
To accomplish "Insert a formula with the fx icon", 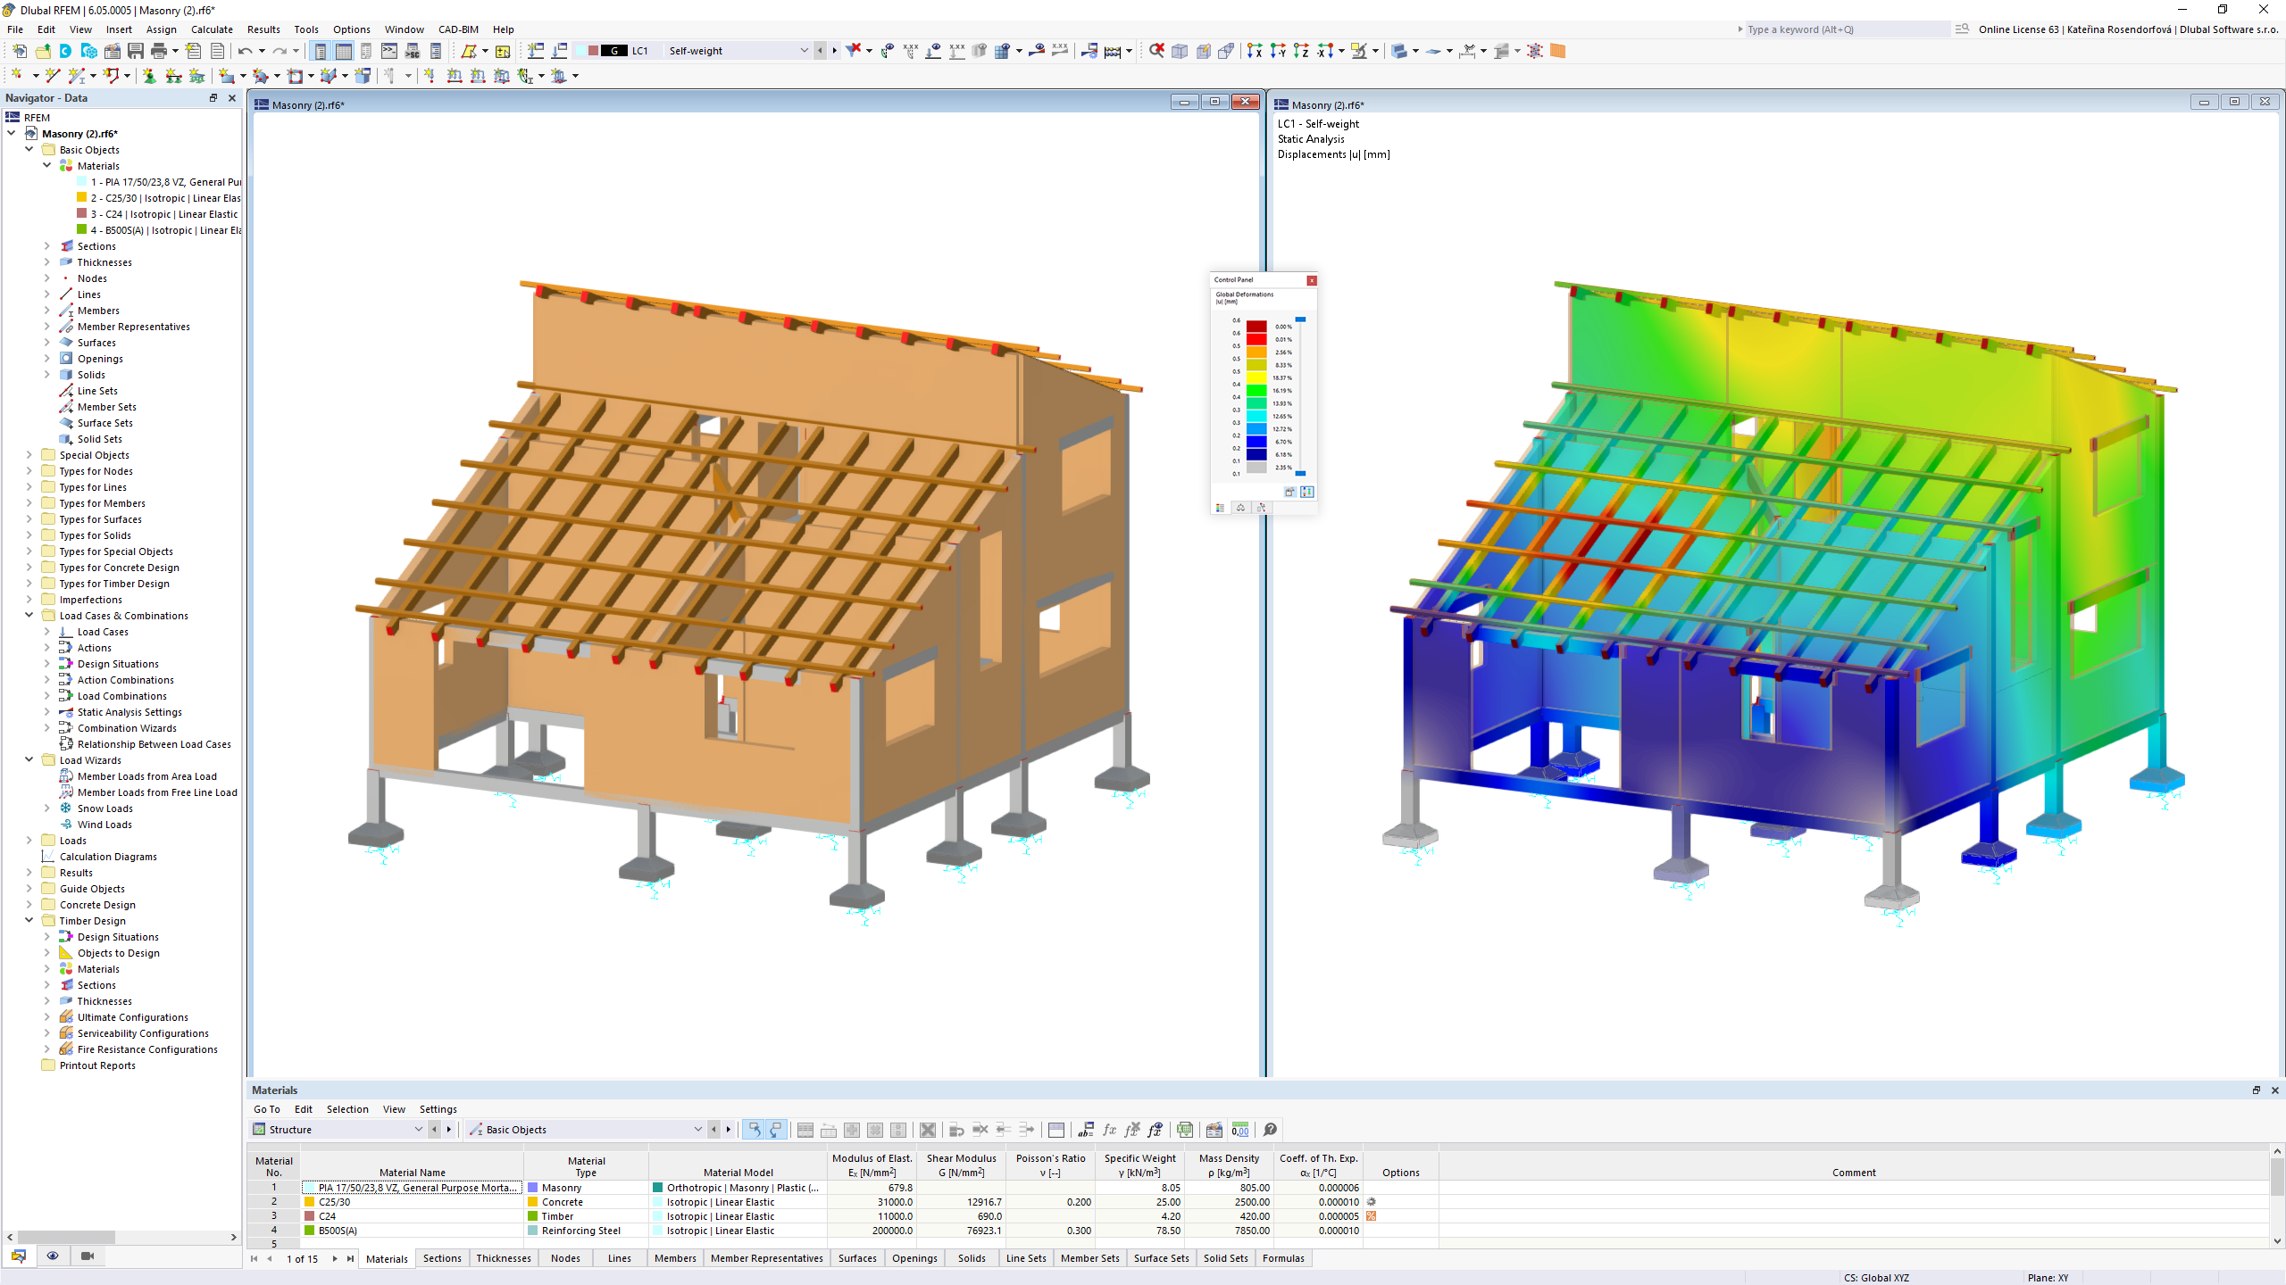I will (x=1109, y=1130).
